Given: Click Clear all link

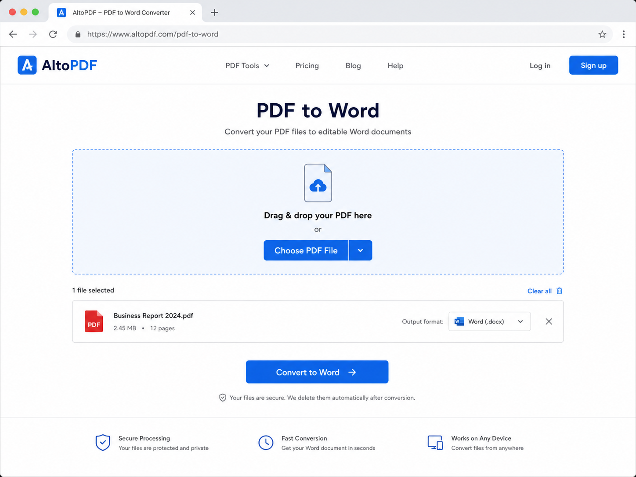Looking at the screenshot, I should [x=539, y=291].
